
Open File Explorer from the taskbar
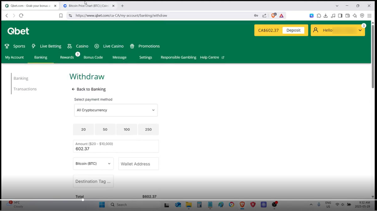click(x=188, y=205)
